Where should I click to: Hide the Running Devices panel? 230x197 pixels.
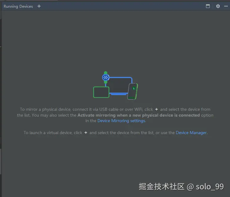[x=226, y=6]
